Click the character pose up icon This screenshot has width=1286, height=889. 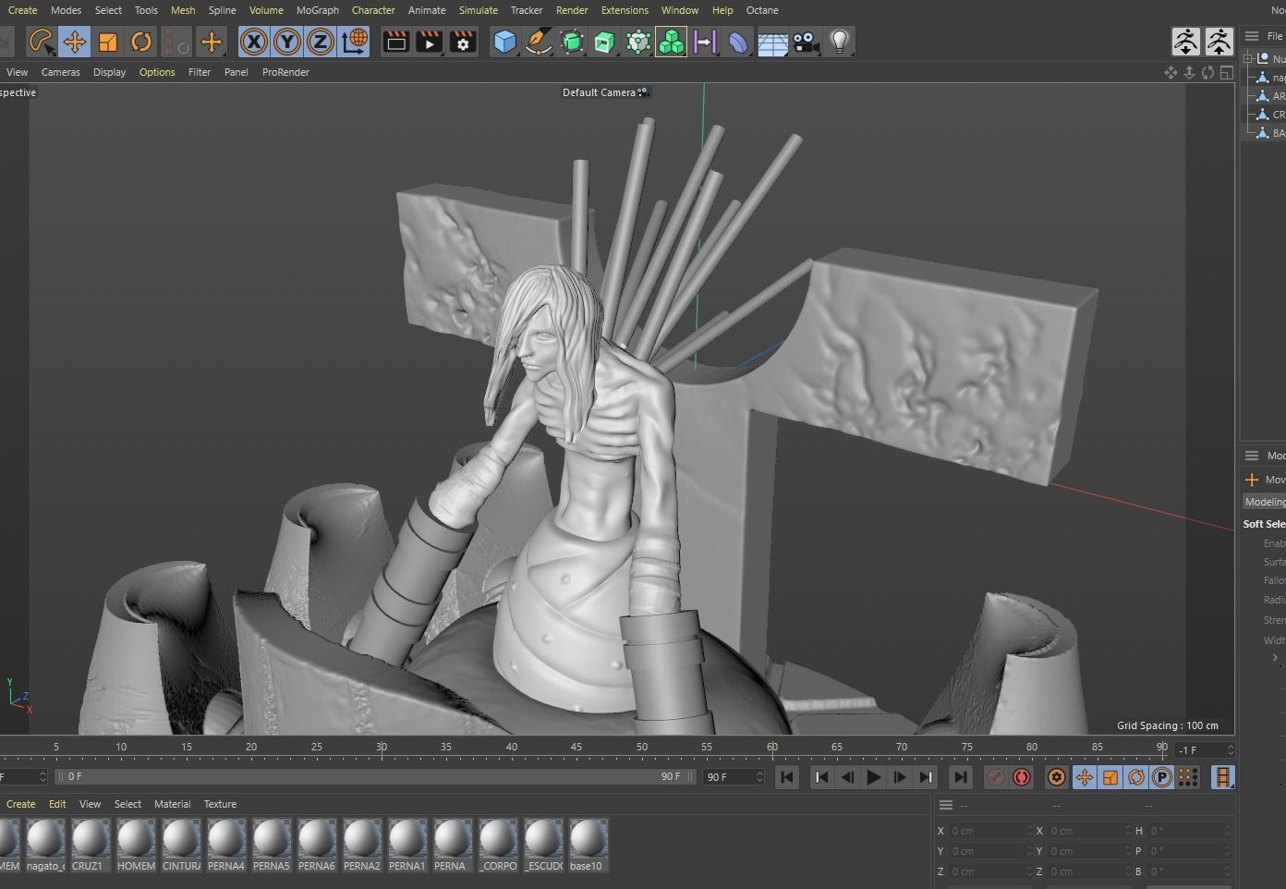[1219, 42]
